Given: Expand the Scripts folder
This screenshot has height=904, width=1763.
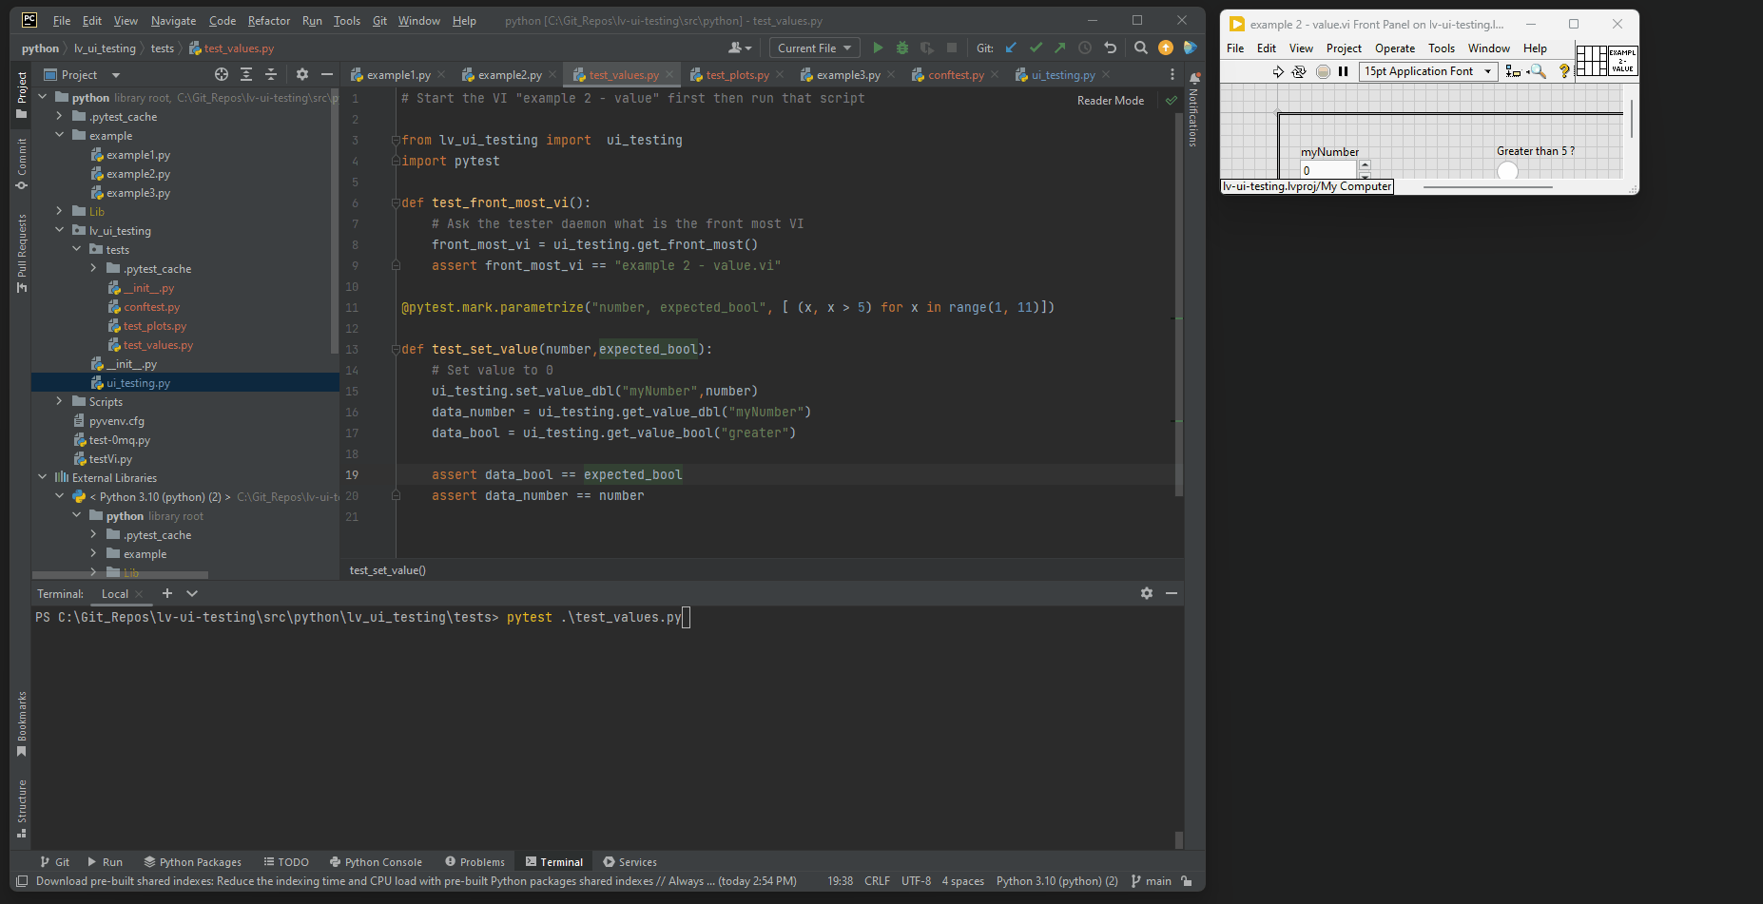Looking at the screenshot, I should click(x=59, y=401).
